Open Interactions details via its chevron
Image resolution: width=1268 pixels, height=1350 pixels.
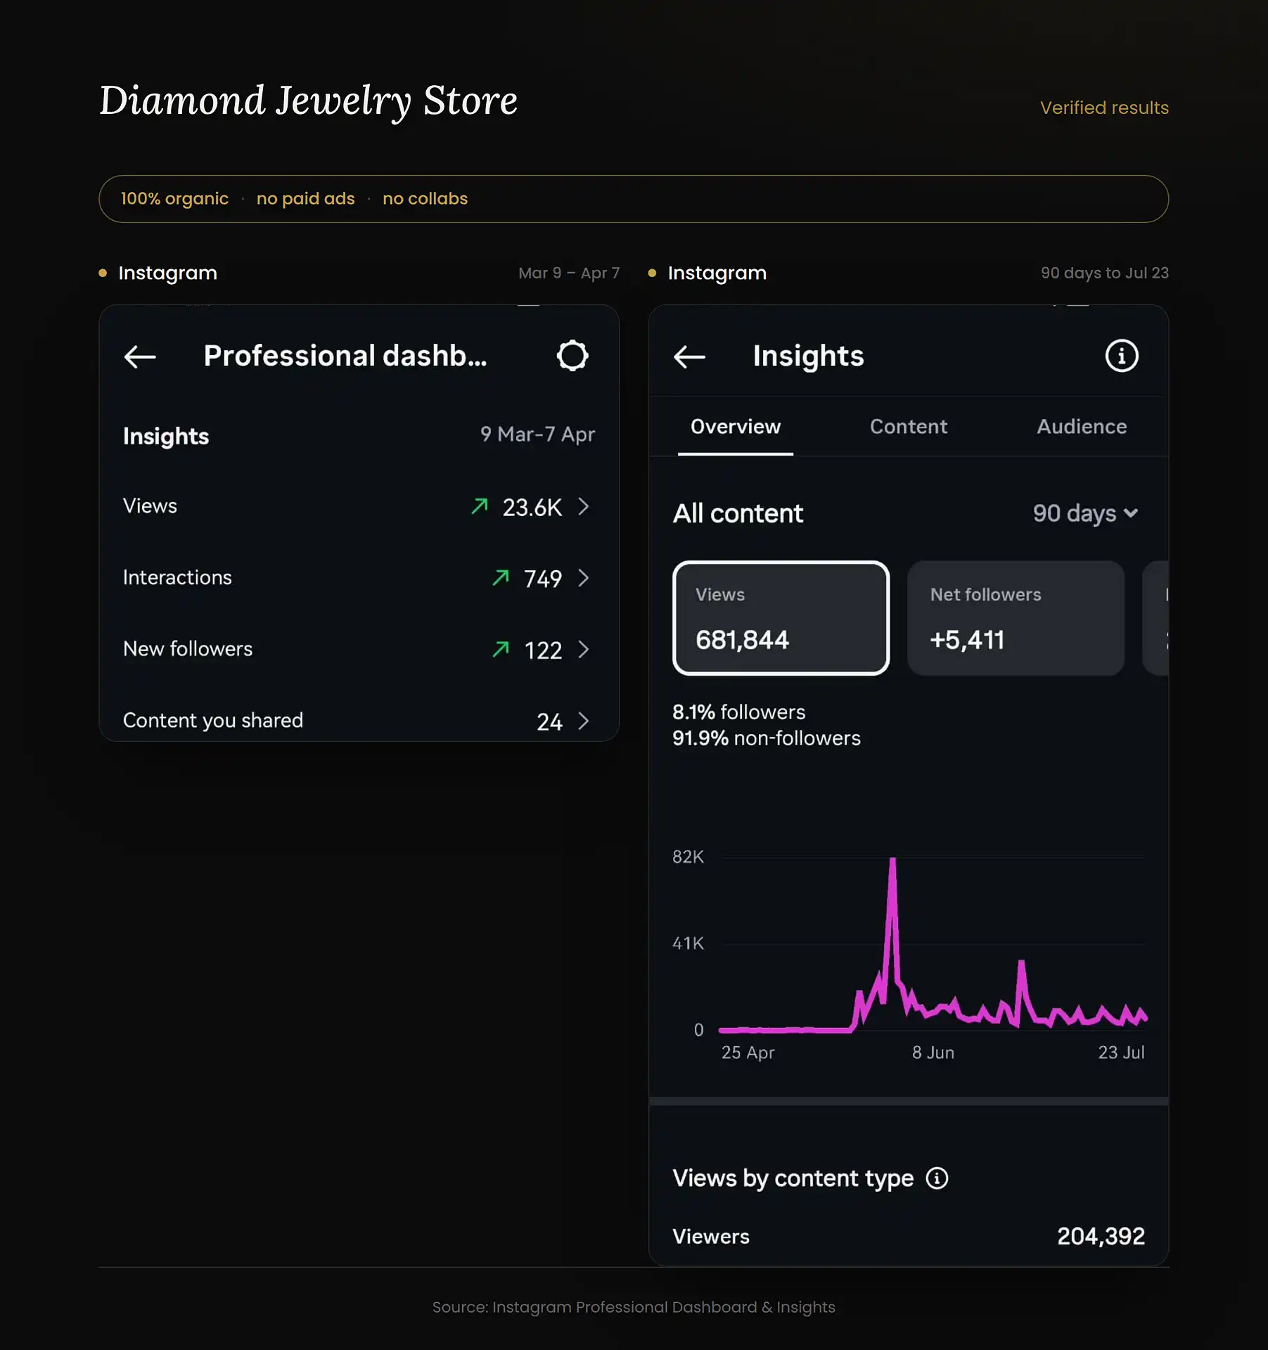pos(583,578)
